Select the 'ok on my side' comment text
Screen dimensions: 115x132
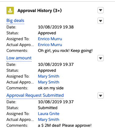point(51,88)
